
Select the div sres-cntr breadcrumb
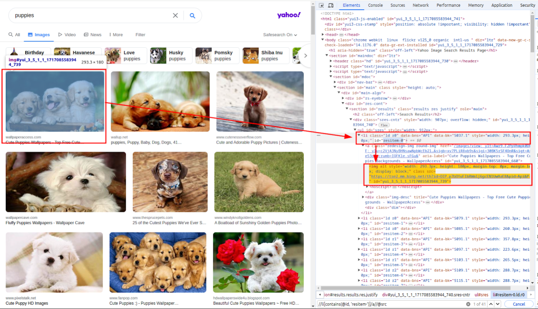[x=426, y=295]
